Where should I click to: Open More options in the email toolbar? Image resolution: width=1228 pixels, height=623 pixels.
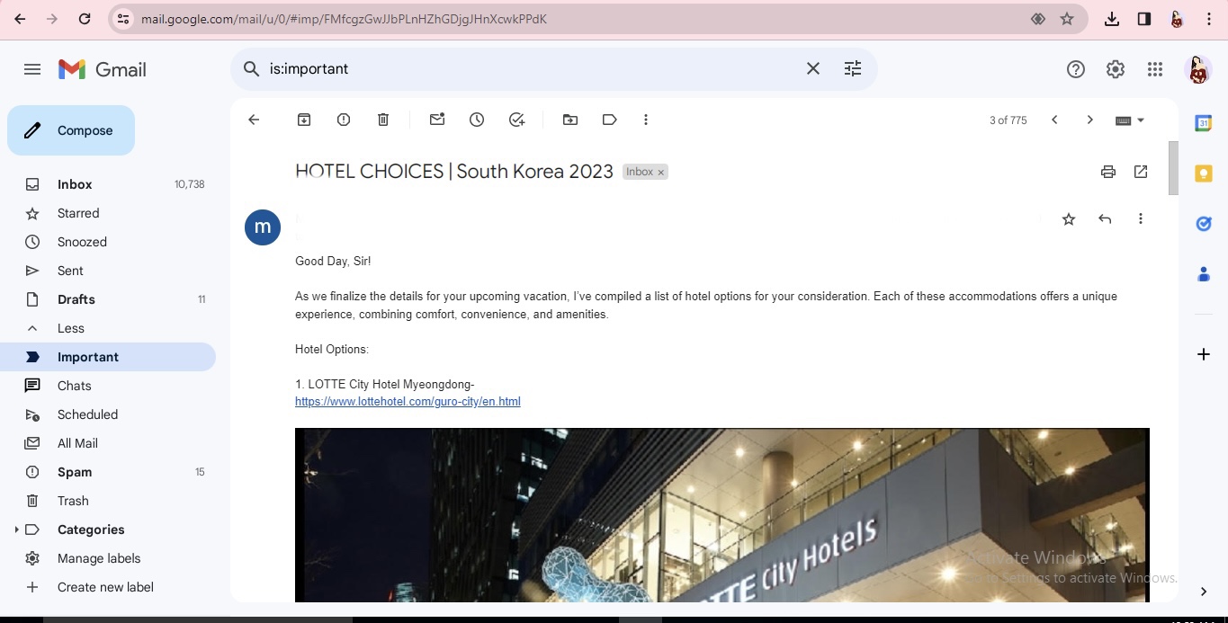(x=646, y=120)
